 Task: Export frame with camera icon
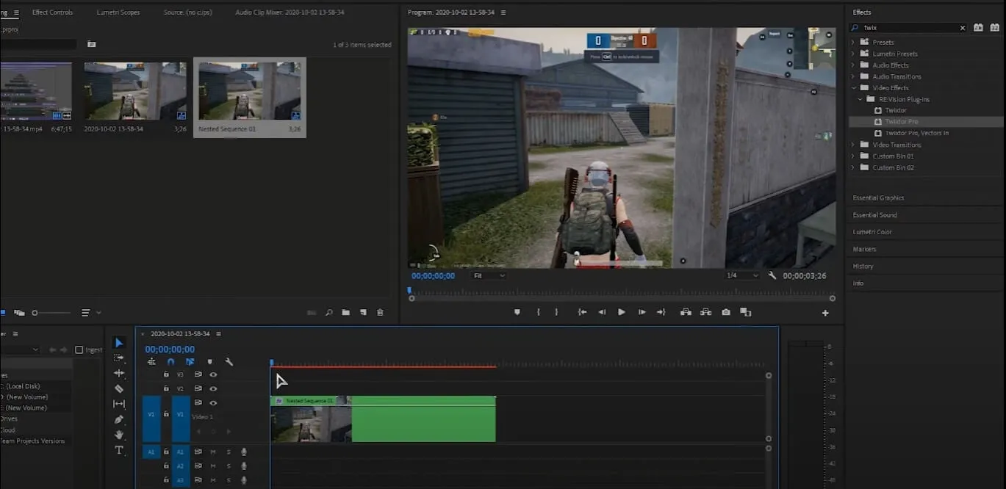pyautogui.click(x=726, y=312)
